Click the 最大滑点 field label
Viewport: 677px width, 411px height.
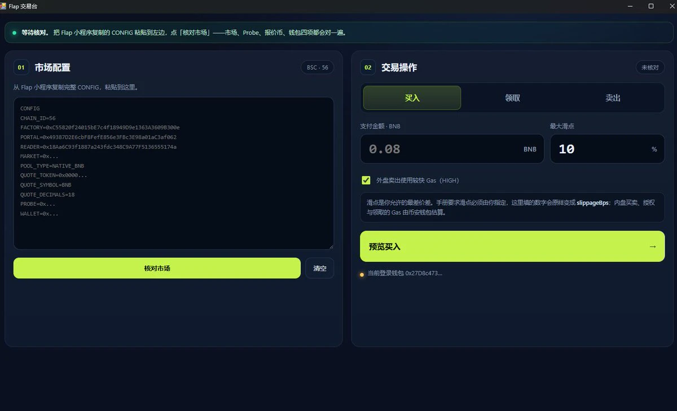562,126
